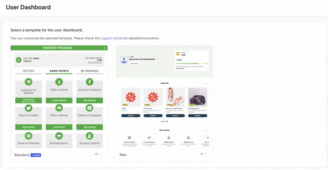Viewport: 328px width, 170px height.
Task: Click the Birthday Bonus cake icon
Action: click(59, 136)
